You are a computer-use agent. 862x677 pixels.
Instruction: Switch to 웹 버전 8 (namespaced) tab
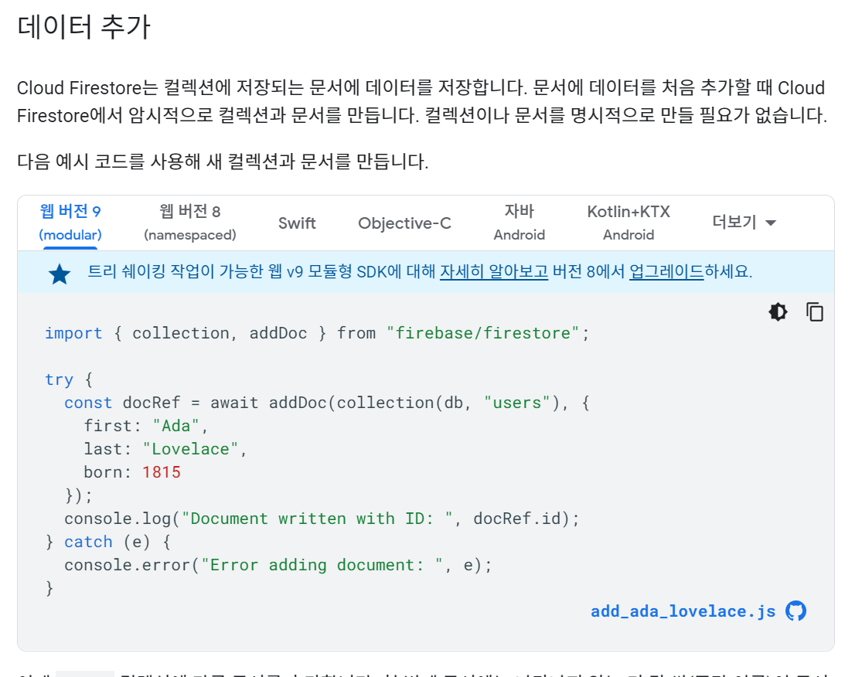(x=190, y=223)
